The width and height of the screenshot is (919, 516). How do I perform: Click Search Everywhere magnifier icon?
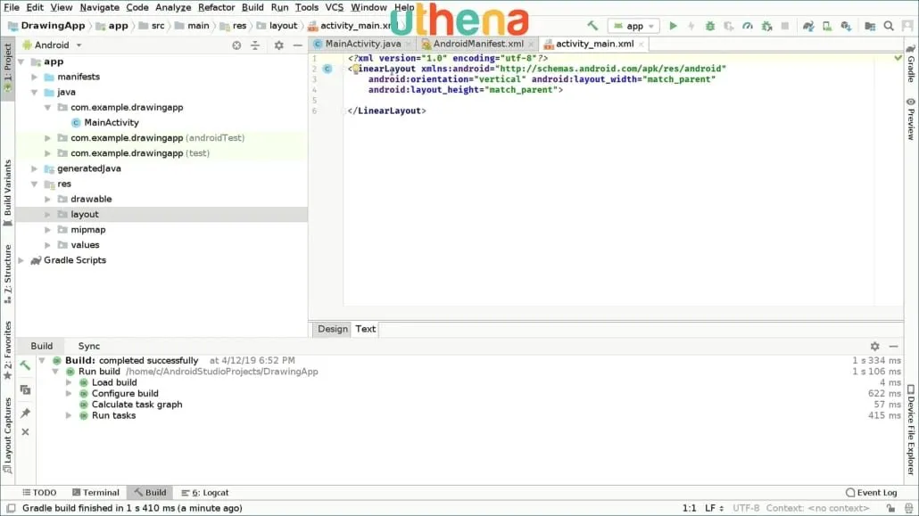889,26
